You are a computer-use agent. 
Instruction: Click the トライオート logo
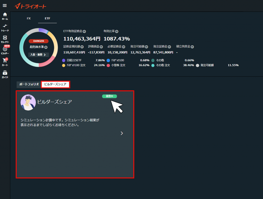click(x=30, y=6)
